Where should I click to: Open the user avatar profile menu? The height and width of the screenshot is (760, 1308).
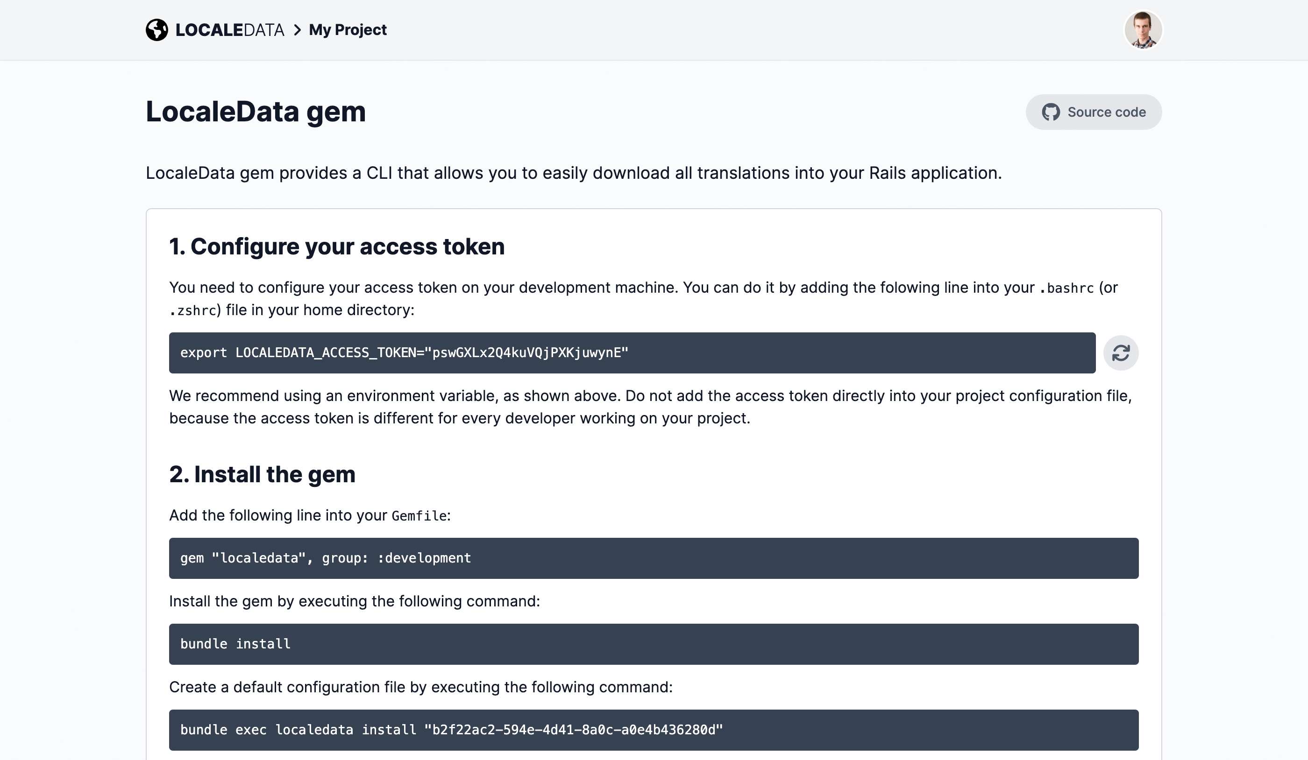click(x=1143, y=29)
